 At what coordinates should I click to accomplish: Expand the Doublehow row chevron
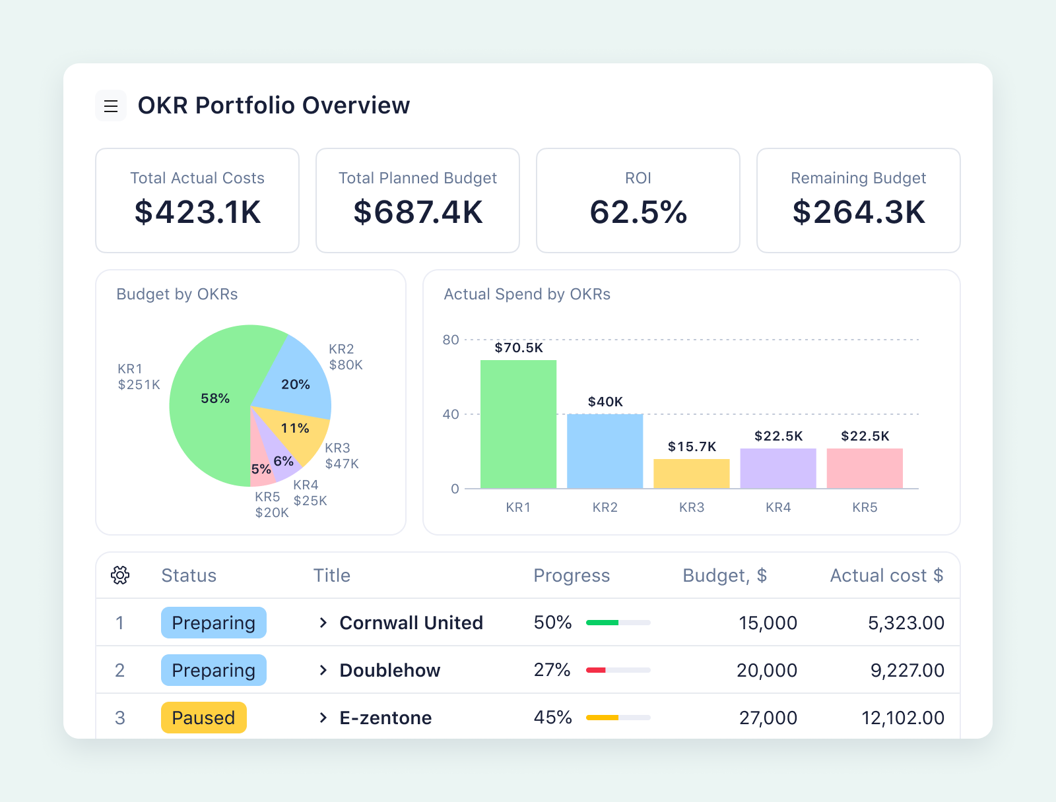point(323,670)
